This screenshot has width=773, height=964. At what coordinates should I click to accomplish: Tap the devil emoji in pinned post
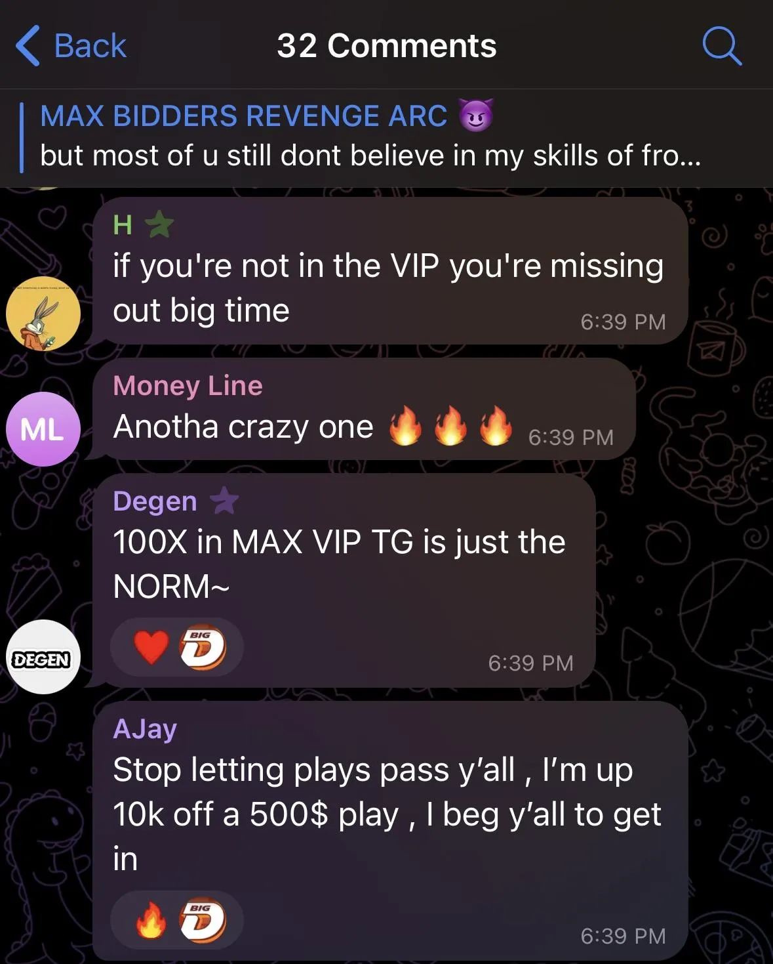(x=476, y=115)
